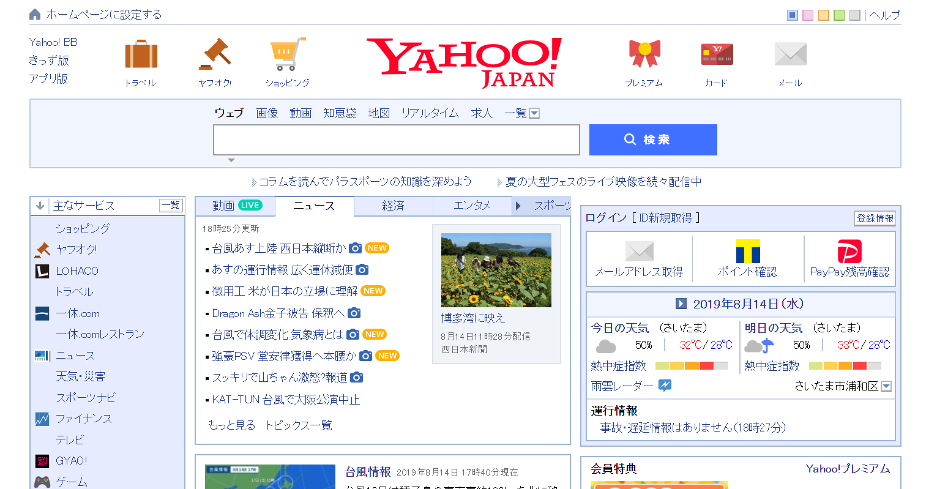The width and height of the screenshot is (937, 489).
Task: Click the 一覧 button in 主なサービス header
Action: pos(171,205)
